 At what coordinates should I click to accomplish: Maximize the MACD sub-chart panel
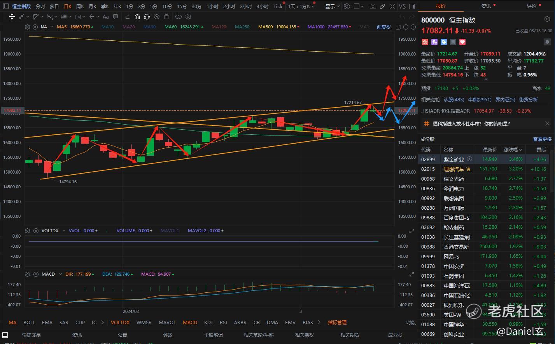tap(411, 274)
